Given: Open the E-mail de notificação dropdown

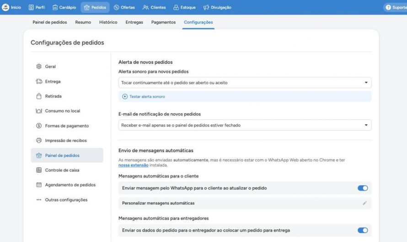Looking at the screenshot, I should point(245,125).
